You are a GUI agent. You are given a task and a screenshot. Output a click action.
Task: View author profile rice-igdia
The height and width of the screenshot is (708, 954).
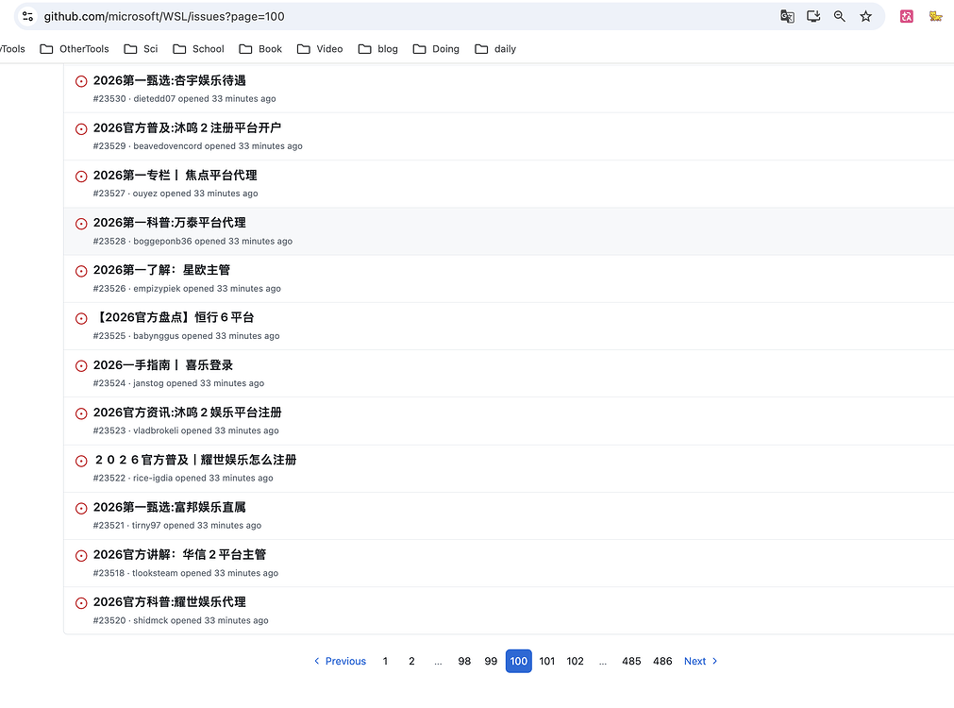153,478
